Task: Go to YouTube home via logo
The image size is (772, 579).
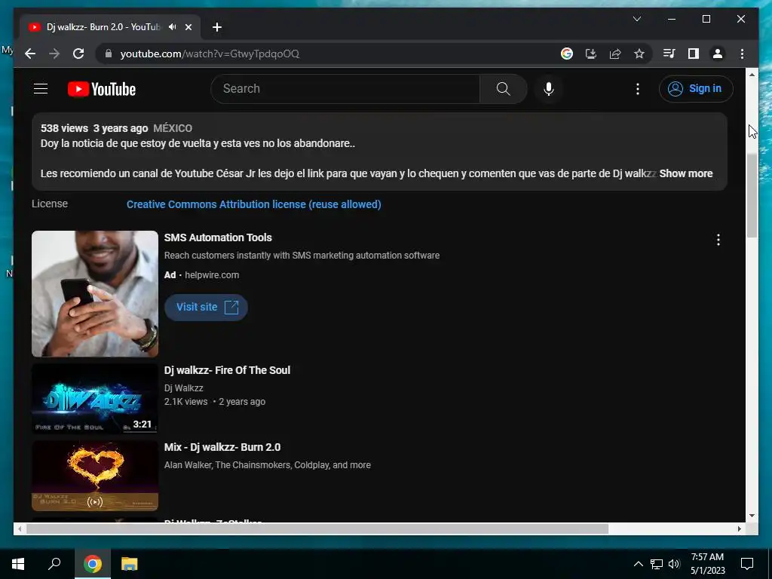Action: point(102,89)
